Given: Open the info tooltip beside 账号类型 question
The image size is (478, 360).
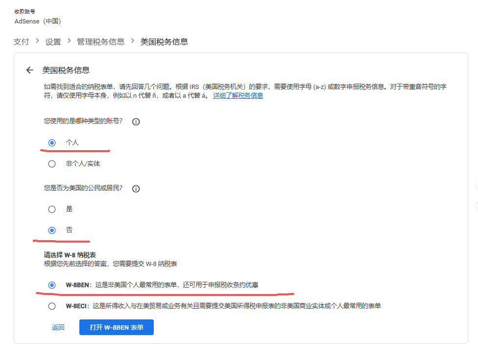Looking at the screenshot, I should point(136,122).
